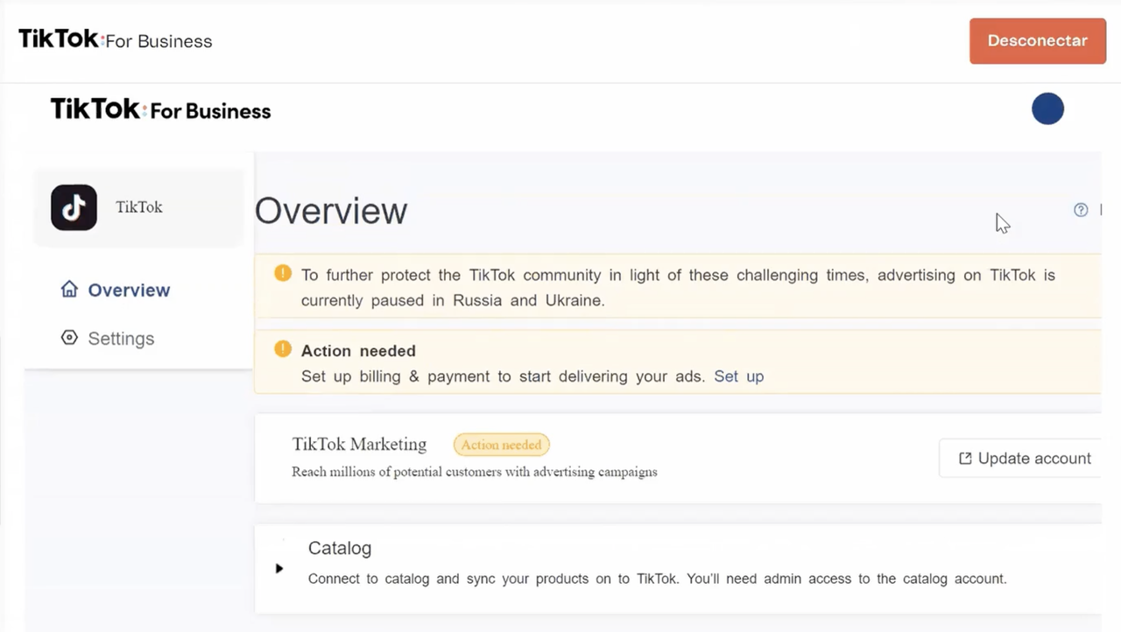Open the blue profile avatar circle
This screenshot has height=632, width=1121.
coord(1047,109)
